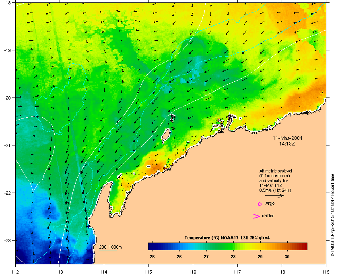Click the '0.5m/s (1kt 24h)' legend line
The height and width of the screenshot is (274, 338).
[x=275, y=190]
